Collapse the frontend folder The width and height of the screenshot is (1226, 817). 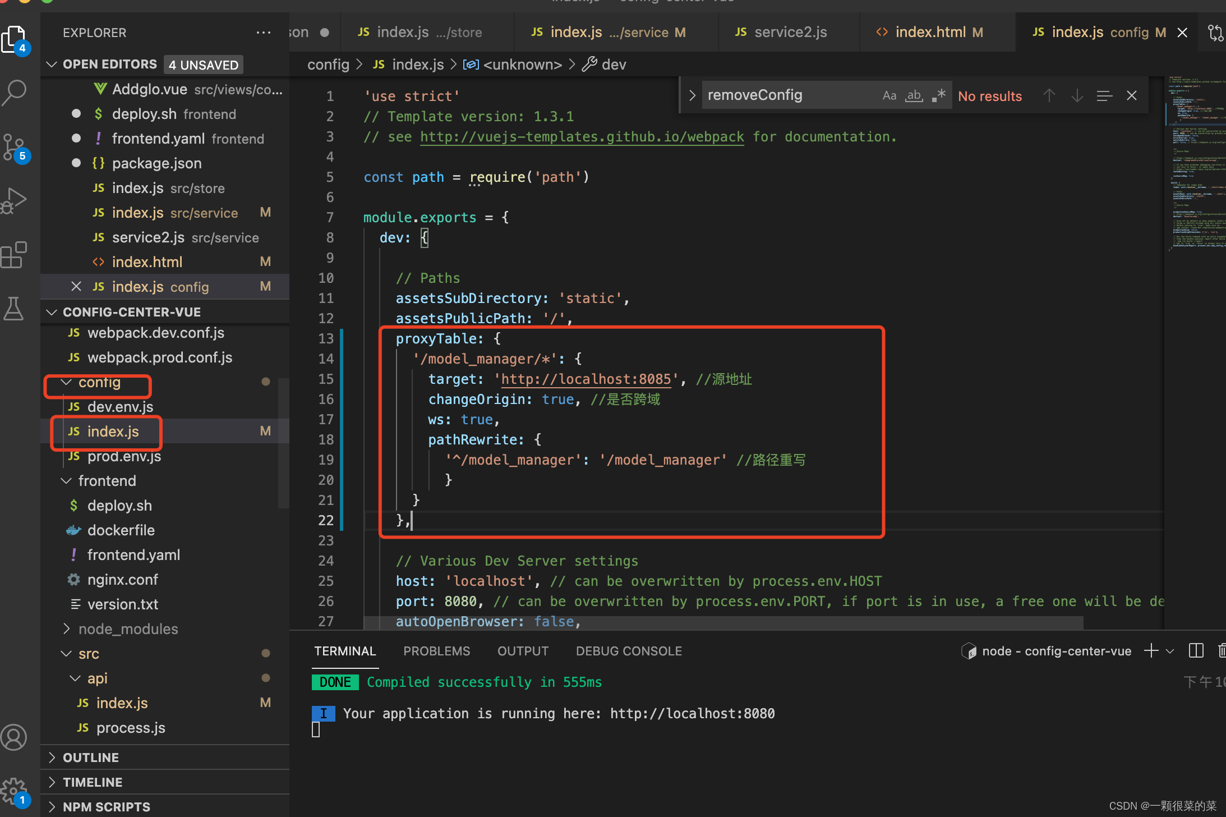click(66, 481)
